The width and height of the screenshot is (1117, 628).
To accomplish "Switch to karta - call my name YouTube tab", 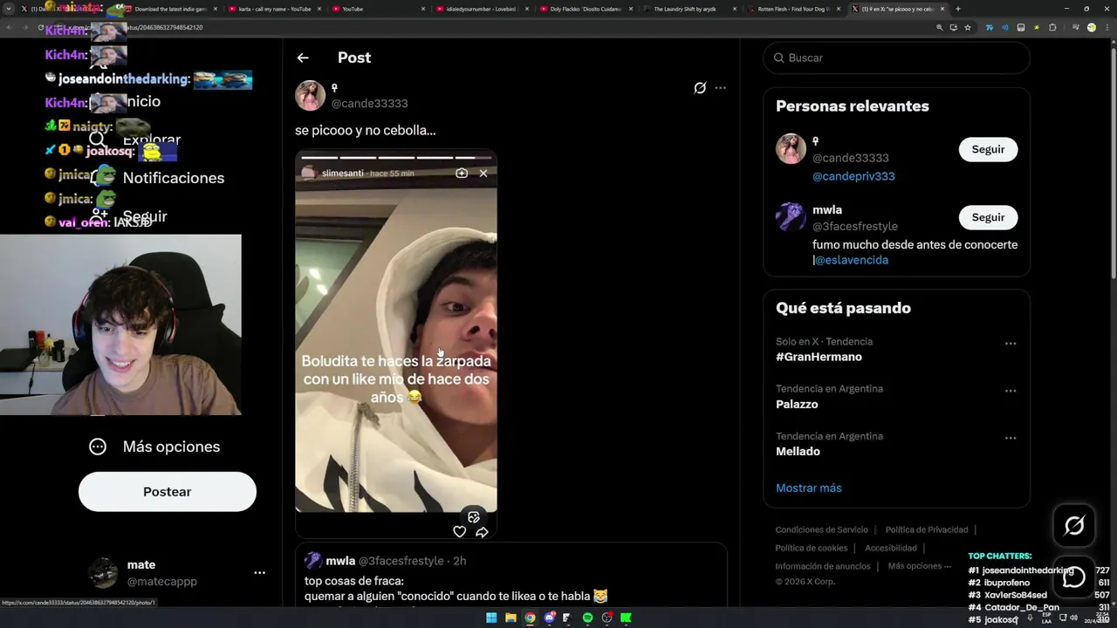I will coord(274,9).
